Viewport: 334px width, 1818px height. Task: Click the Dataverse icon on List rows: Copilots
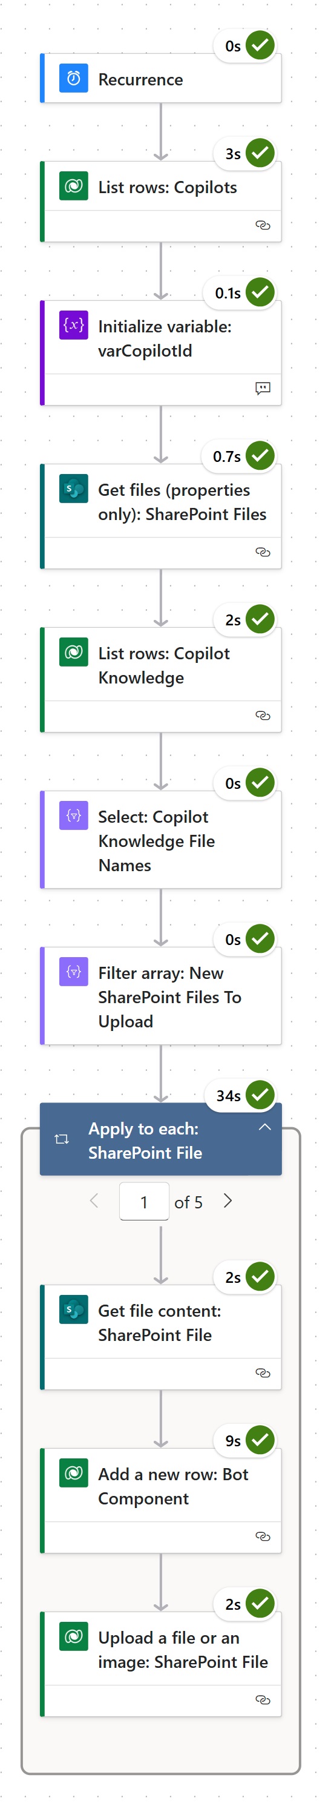pos(73,186)
